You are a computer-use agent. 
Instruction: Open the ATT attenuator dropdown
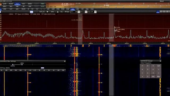coord(79,12)
